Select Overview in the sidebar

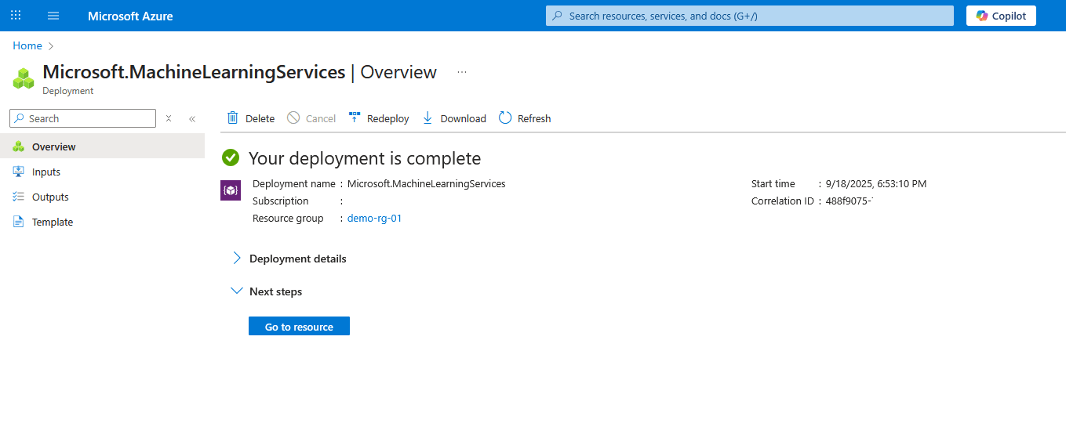tap(102, 147)
